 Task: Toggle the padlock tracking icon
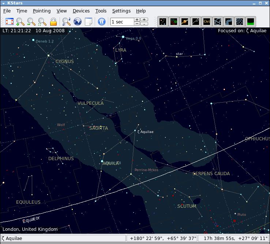[x=53, y=22]
